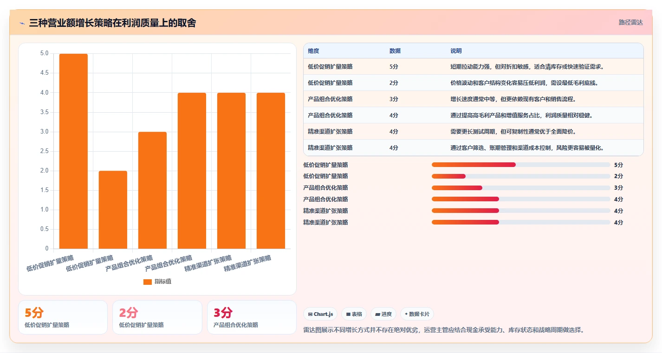Click the 5分 data card
The image size is (662, 353).
pyautogui.click(x=63, y=317)
